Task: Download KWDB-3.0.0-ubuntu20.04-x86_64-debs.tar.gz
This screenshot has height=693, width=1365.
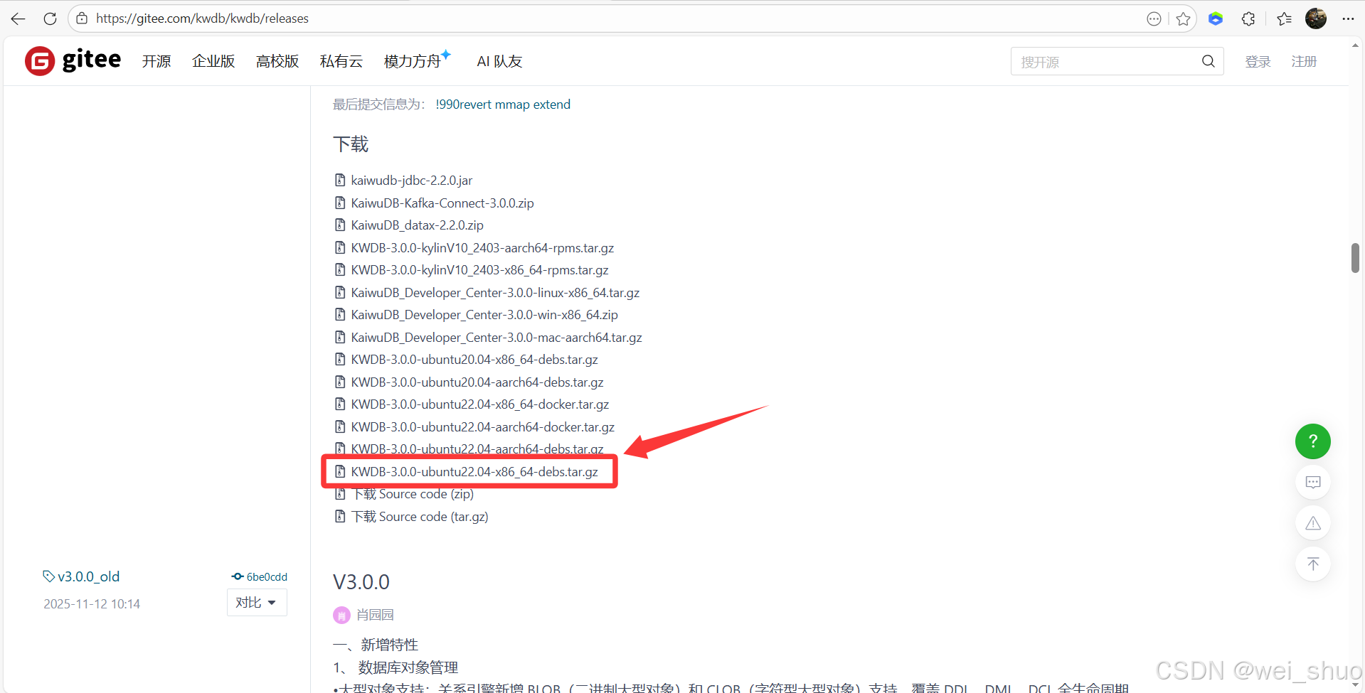Action: tap(474, 360)
